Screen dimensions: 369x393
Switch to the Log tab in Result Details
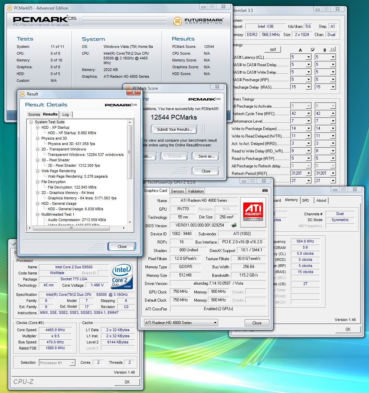click(66, 114)
